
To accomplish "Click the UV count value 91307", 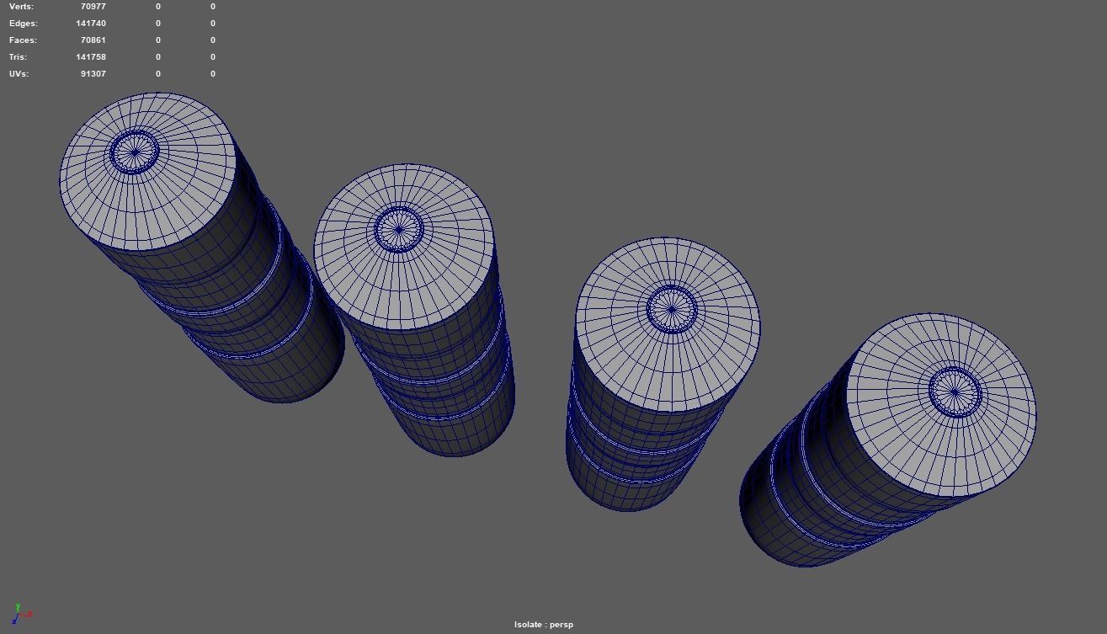I will pyautogui.click(x=93, y=74).
